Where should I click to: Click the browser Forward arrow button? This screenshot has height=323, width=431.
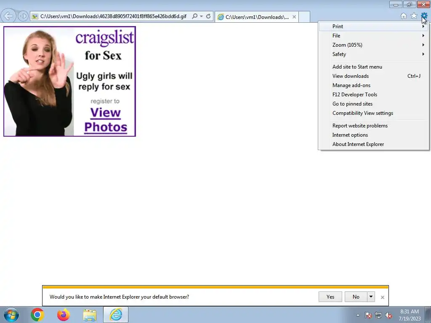pos(23,16)
